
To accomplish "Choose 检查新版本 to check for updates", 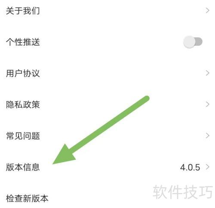I will click(x=27, y=199).
